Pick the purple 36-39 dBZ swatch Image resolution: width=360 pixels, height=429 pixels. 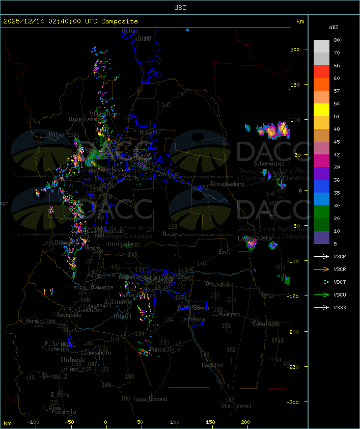point(321,174)
